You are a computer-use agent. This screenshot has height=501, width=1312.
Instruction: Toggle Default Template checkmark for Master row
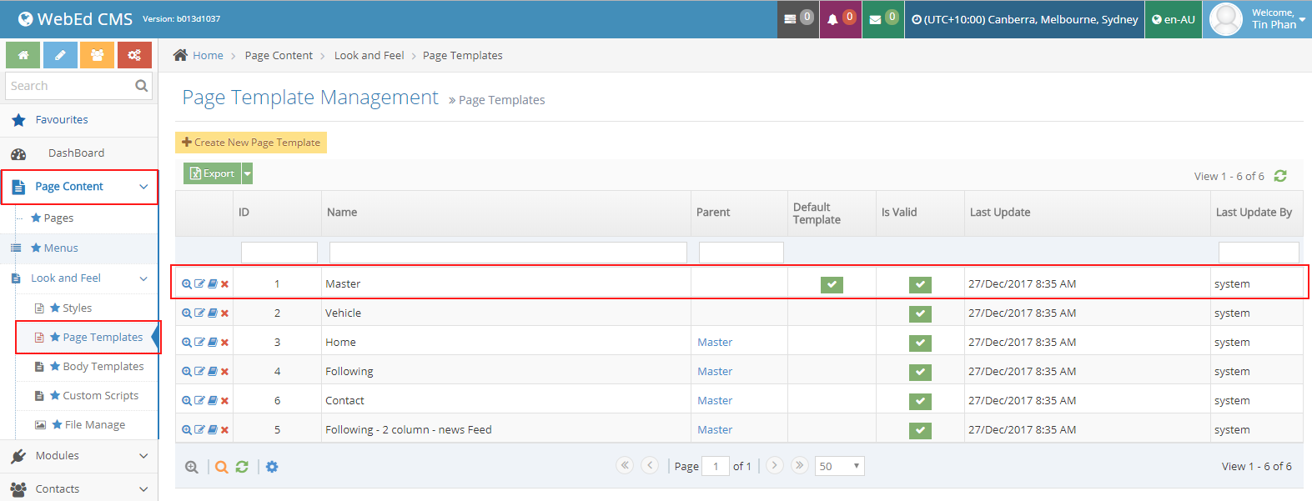[x=832, y=284]
